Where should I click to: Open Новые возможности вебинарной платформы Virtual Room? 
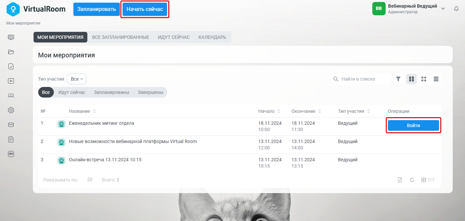point(133,141)
